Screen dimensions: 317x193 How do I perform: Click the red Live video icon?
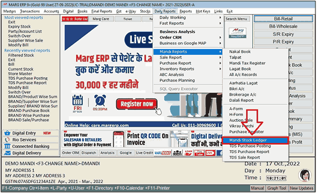point(210,153)
